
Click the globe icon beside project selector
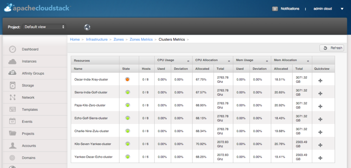tap(87, 27)
